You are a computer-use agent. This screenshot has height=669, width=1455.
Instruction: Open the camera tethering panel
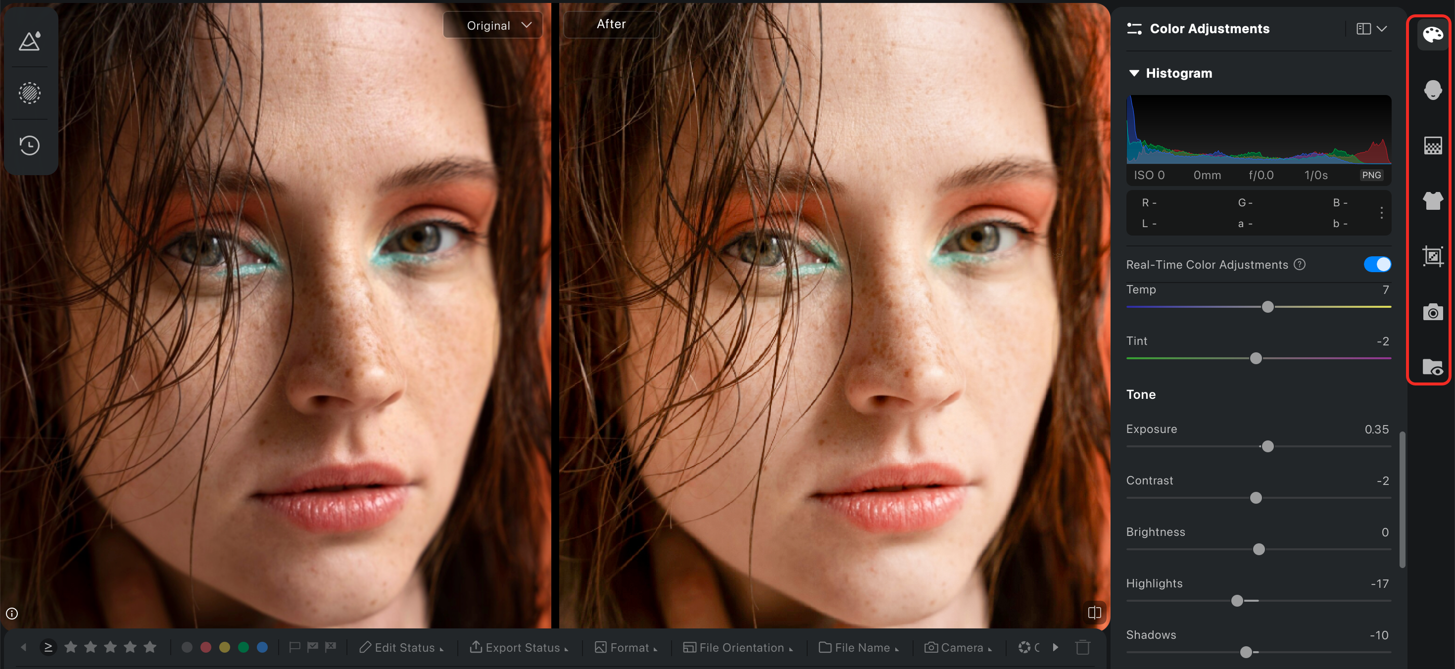point(1432,312)
